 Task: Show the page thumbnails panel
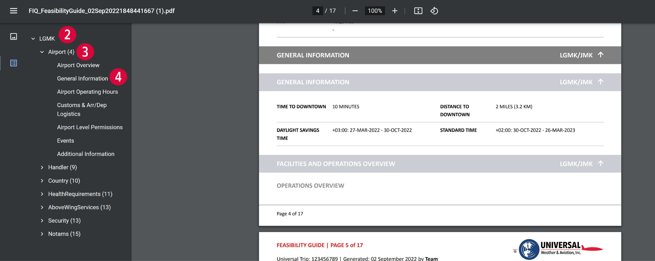pos(13,36)
